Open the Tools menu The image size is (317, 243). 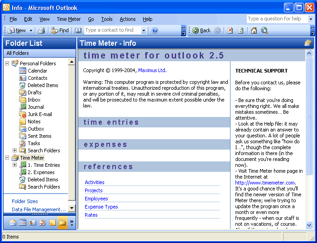[107, 19]
